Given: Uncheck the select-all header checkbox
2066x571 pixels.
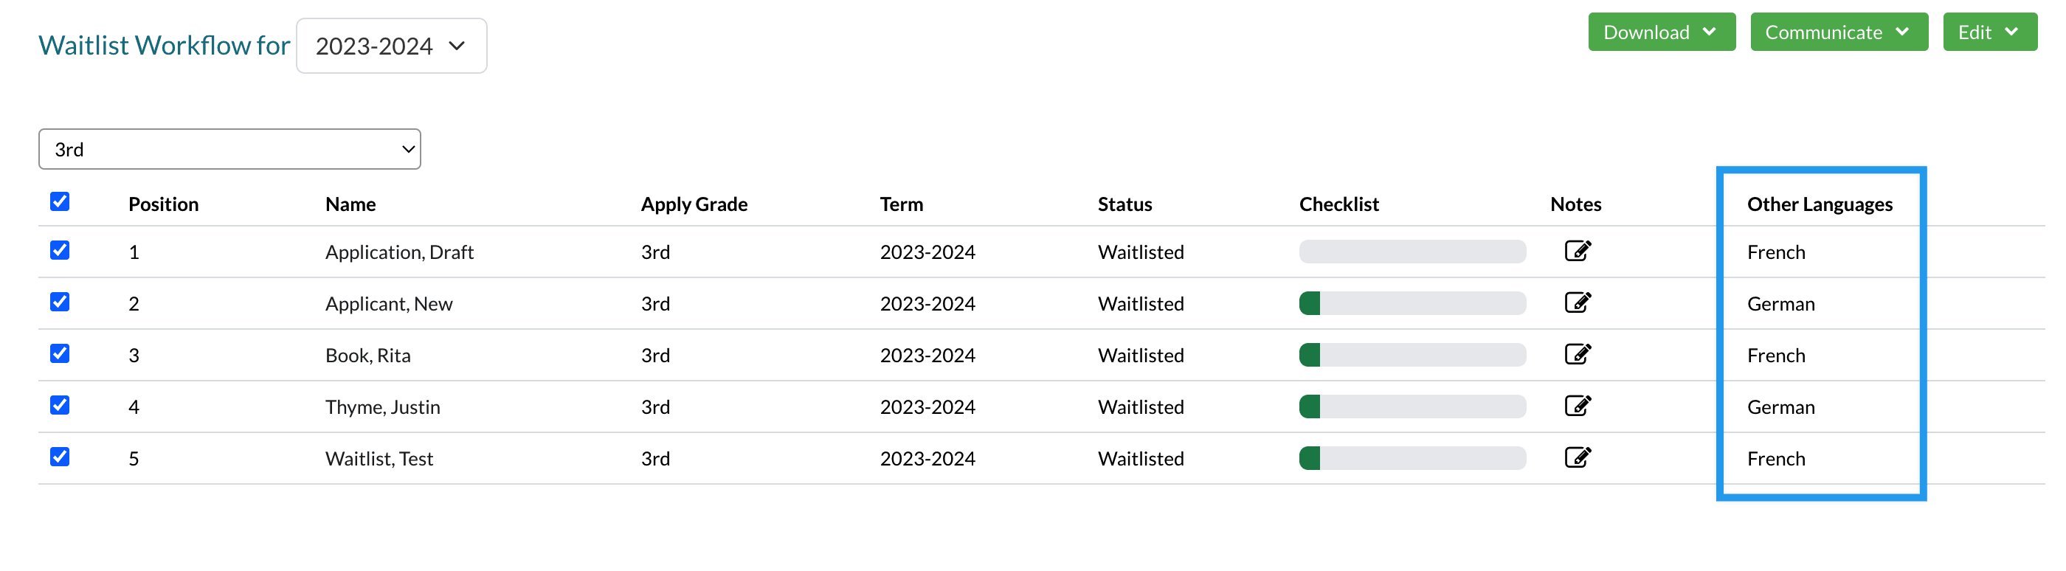Looking at the screenshot, I should (x=59, y=201).
